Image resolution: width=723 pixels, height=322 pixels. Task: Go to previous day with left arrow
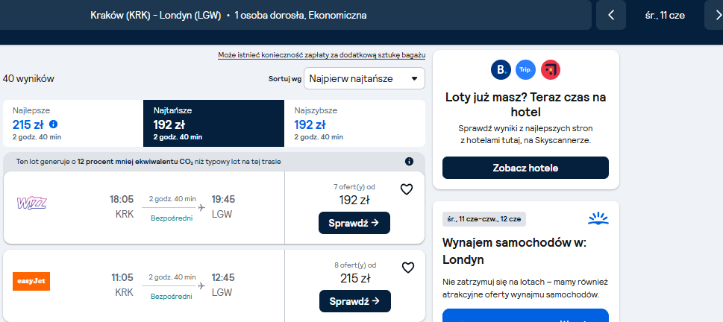tap(611, 15)
